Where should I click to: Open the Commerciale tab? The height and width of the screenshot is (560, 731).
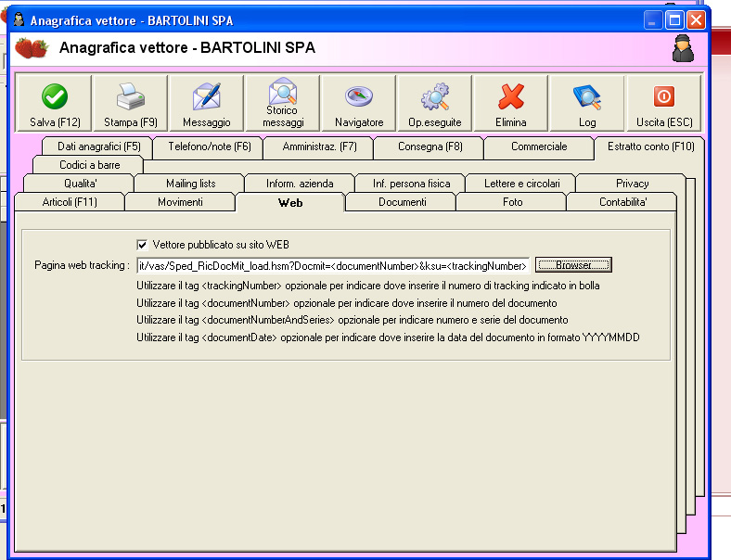539,146
